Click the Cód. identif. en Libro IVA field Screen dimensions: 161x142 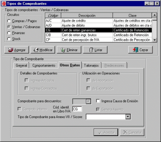coord(77,109)
